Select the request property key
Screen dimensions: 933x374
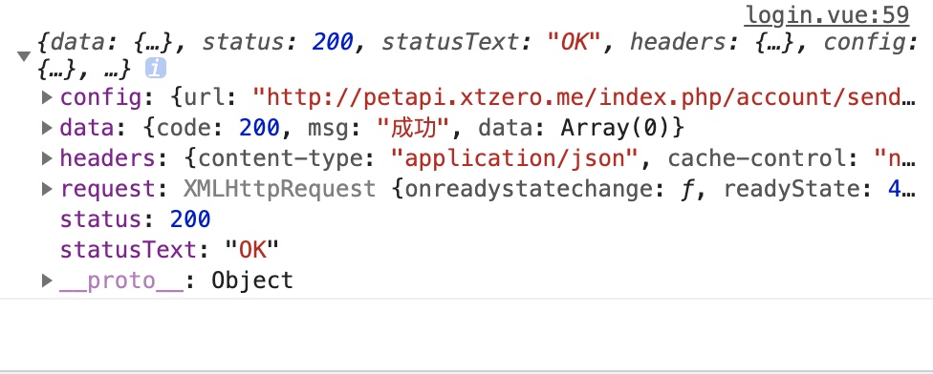(108, 189)
